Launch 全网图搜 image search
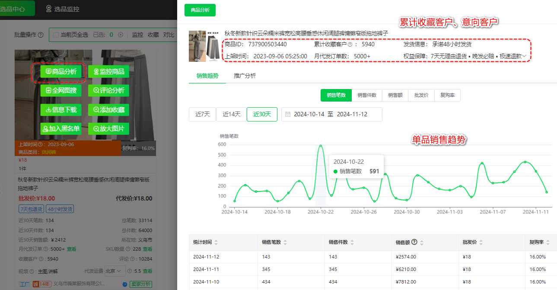 [60, 91]
